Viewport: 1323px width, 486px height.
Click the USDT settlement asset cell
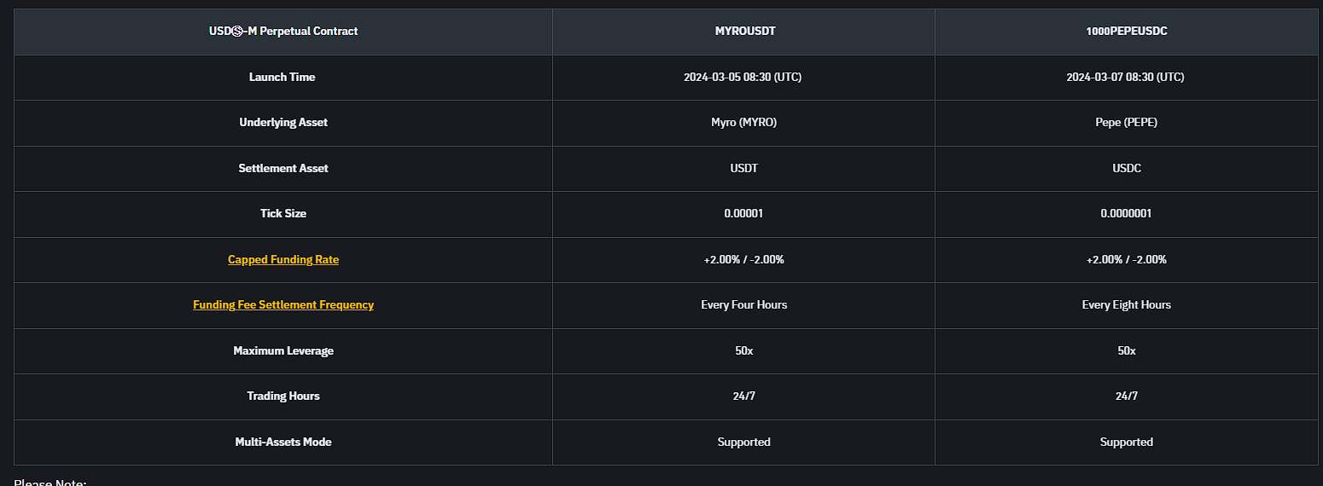click(743, 168)
